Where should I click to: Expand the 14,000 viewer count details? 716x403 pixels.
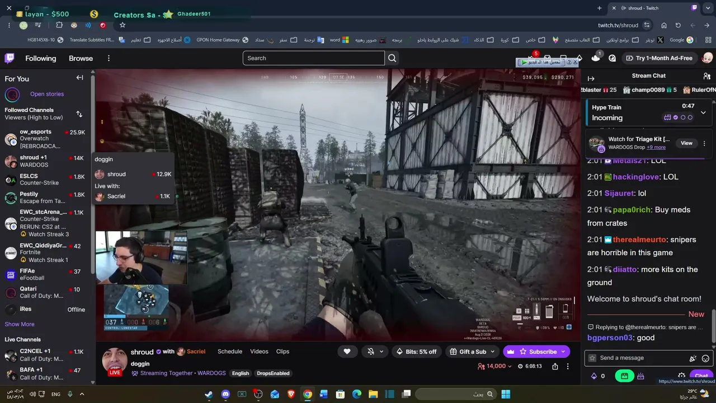click(x=495, y=366)
